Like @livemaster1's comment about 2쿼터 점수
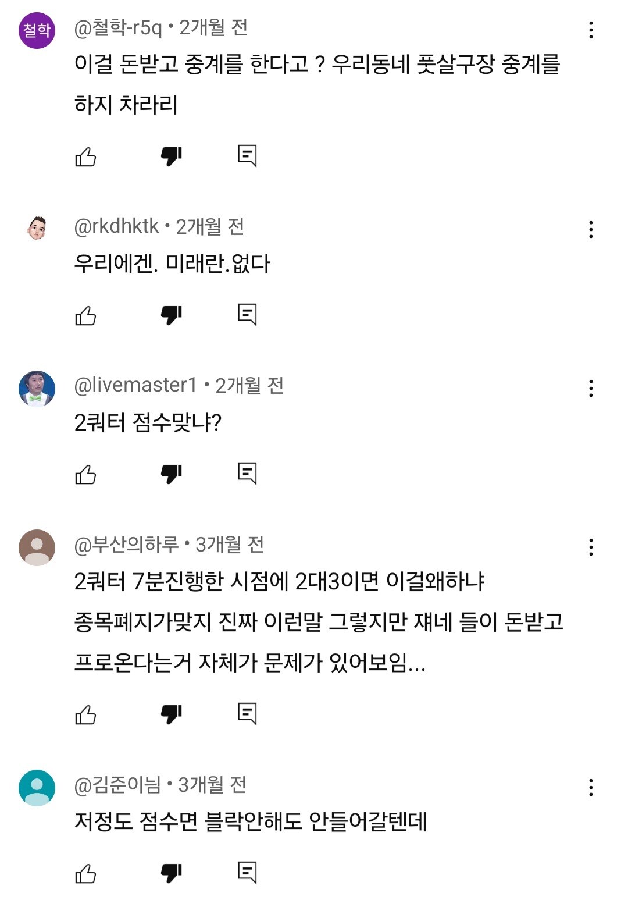The width and height of the screenshot is (628, 907). pyautogui.click(x=85, y=474)
